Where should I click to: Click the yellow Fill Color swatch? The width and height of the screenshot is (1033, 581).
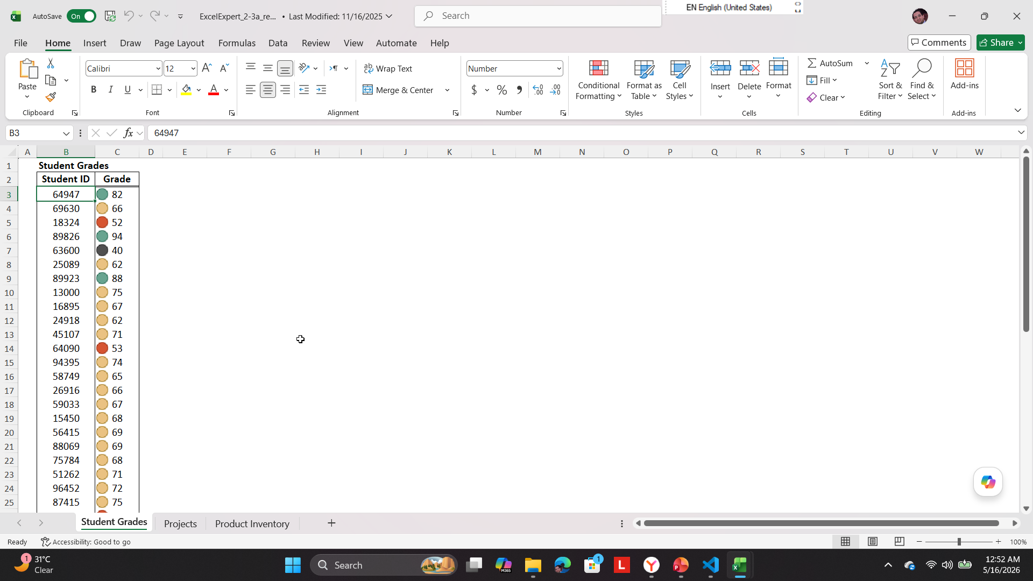[x=186, y=90]
